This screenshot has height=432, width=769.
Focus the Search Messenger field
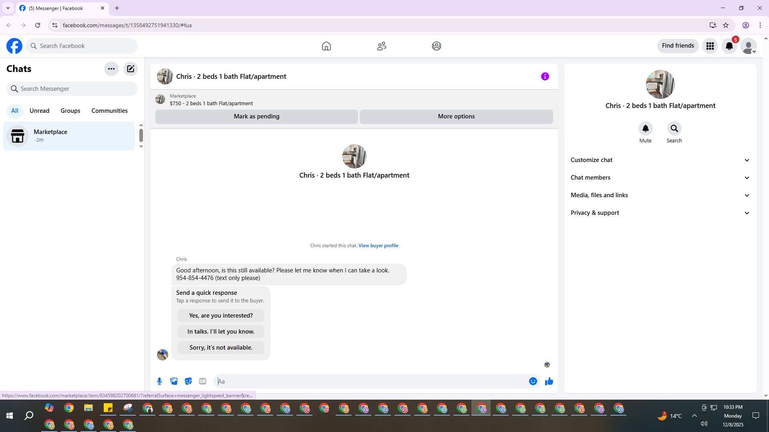point(72,89)
